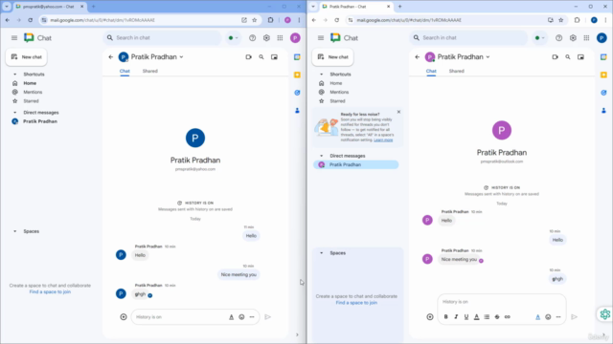Open Tasks side panel icon in right window

coord(603,93)
